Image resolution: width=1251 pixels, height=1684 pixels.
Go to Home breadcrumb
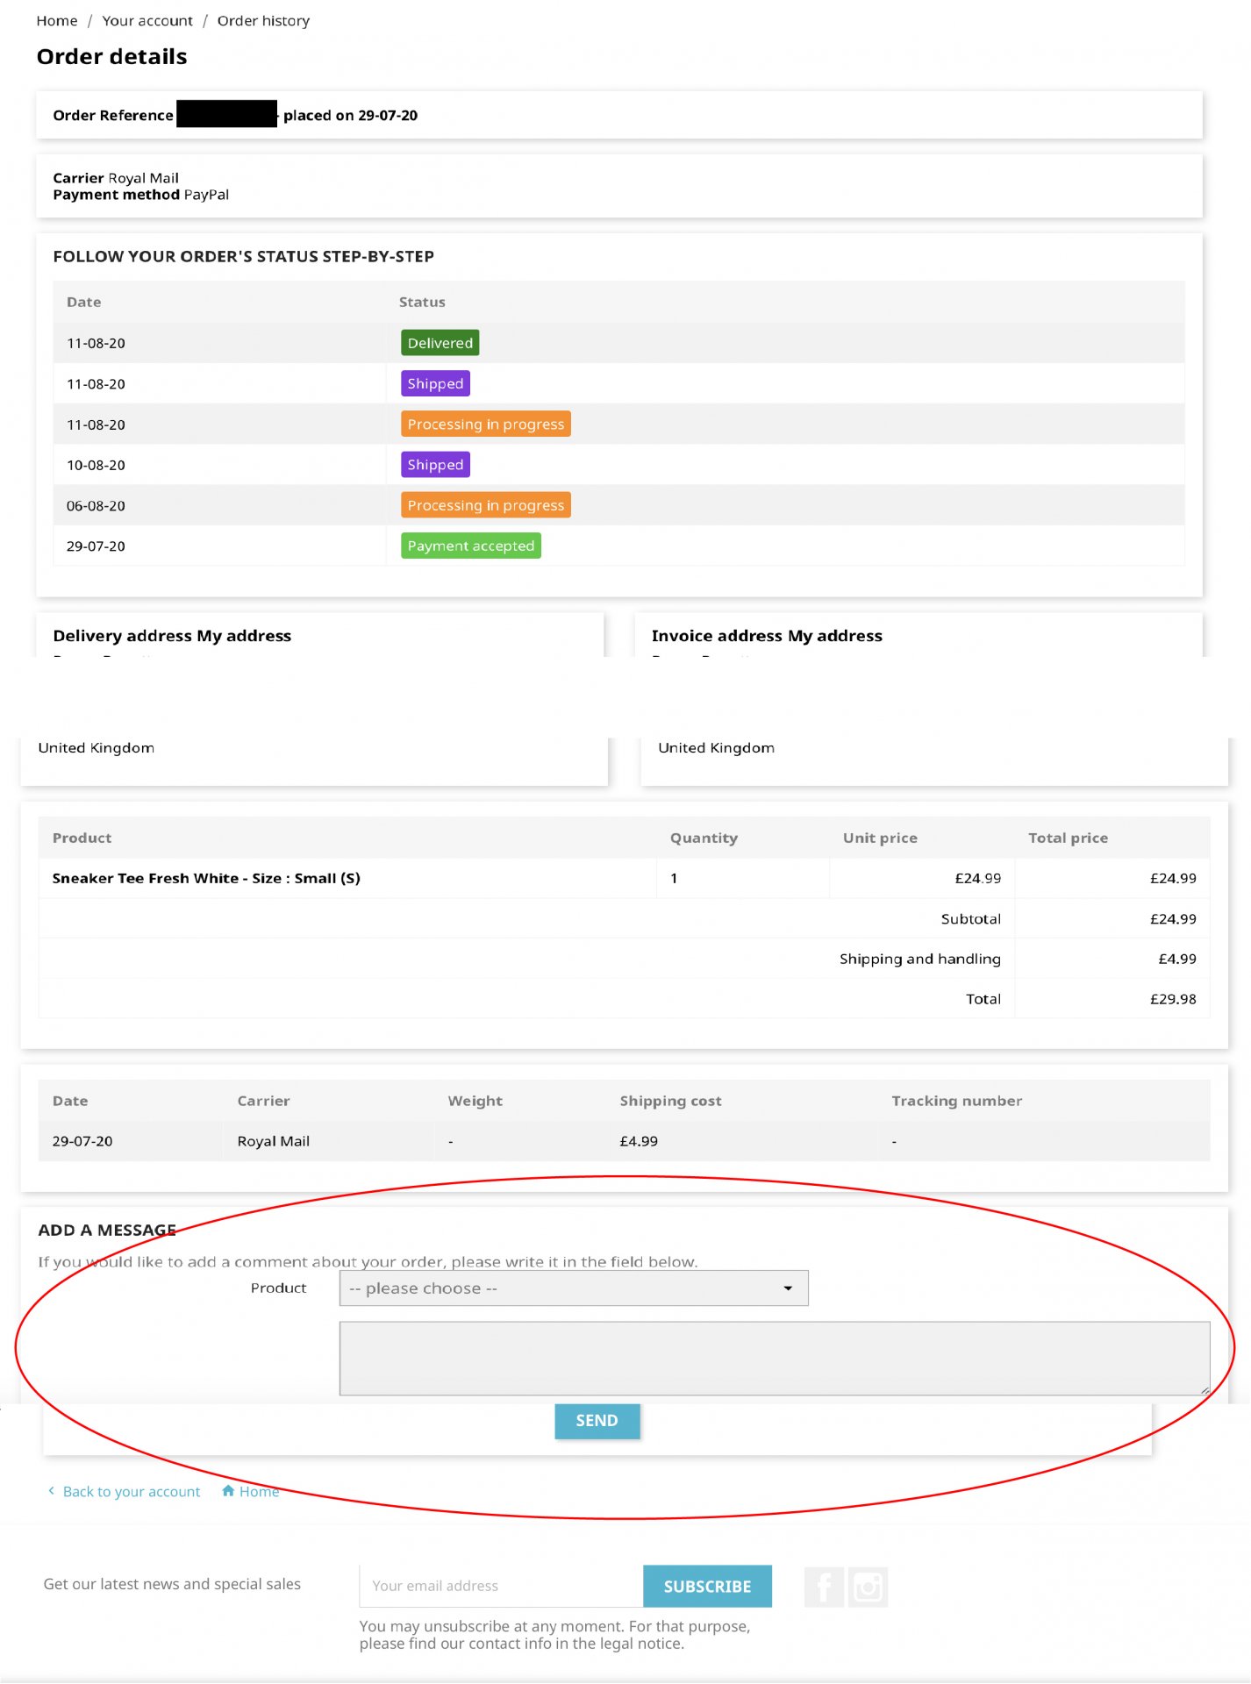coord(57,21)
